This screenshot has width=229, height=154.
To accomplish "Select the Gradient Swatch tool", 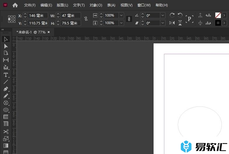I will click(x=6, y=146).
